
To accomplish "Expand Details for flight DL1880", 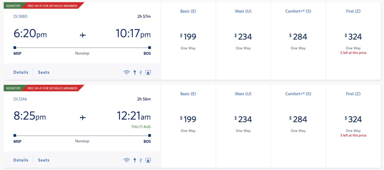I will pos(20,72).
